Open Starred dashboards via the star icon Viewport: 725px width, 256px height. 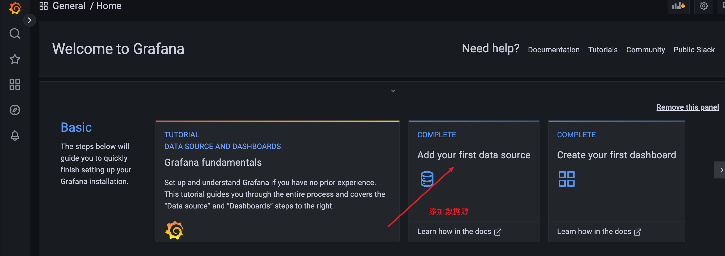[15, 59]
